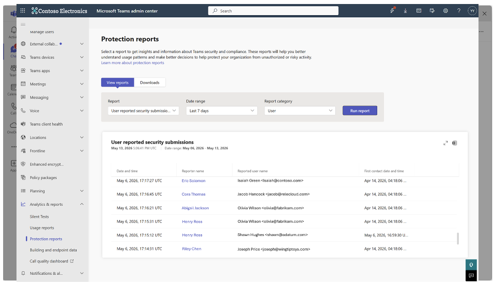Expand Meetings chevron

pyautogui.click(x=82, y=84)
